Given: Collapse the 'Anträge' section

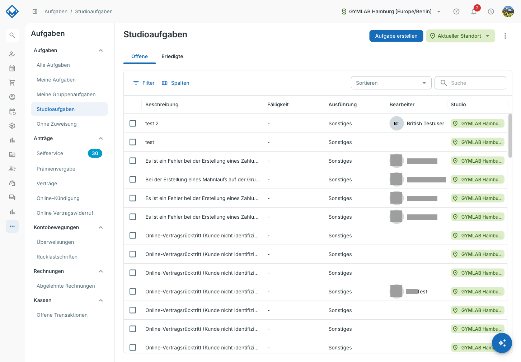Looking at the screenshot, I should [101, 139].
